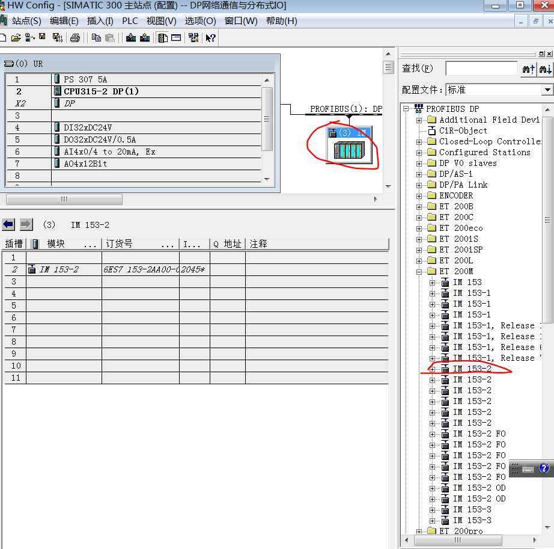Image resolution: width=554 pixels, height=549 pixels.
Task: Expand the ET 200B folder
Action: (x=419, y=207)
